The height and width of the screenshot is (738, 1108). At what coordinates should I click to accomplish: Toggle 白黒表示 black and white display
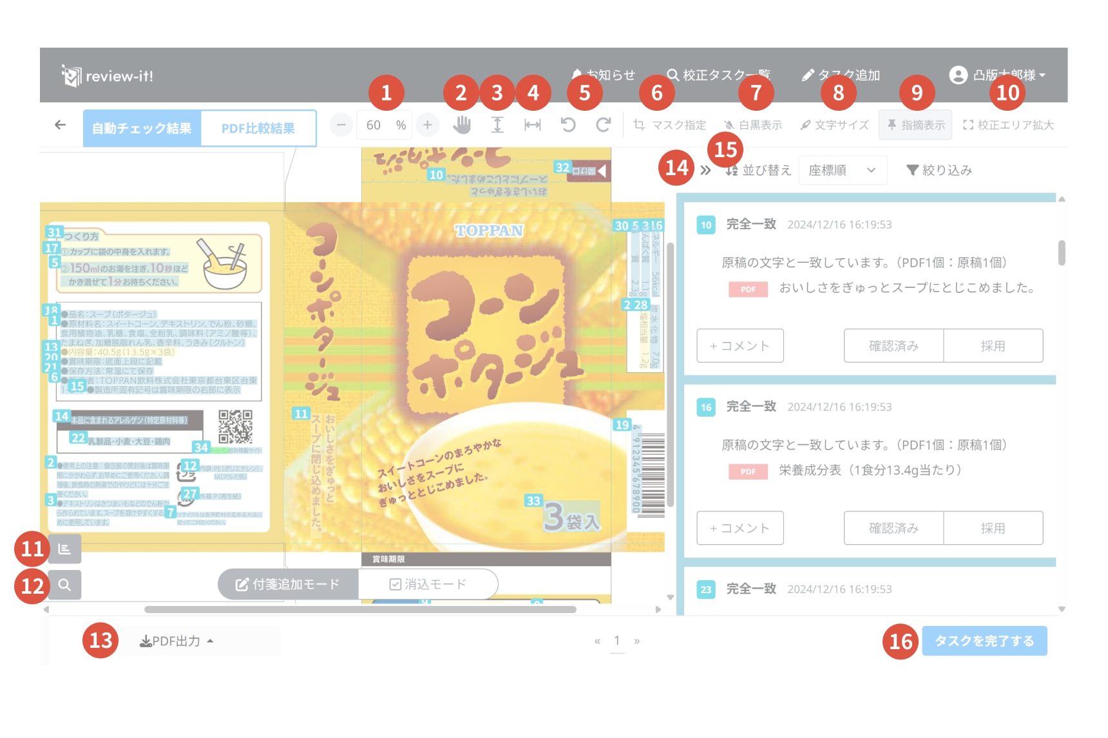coord(753,125)
